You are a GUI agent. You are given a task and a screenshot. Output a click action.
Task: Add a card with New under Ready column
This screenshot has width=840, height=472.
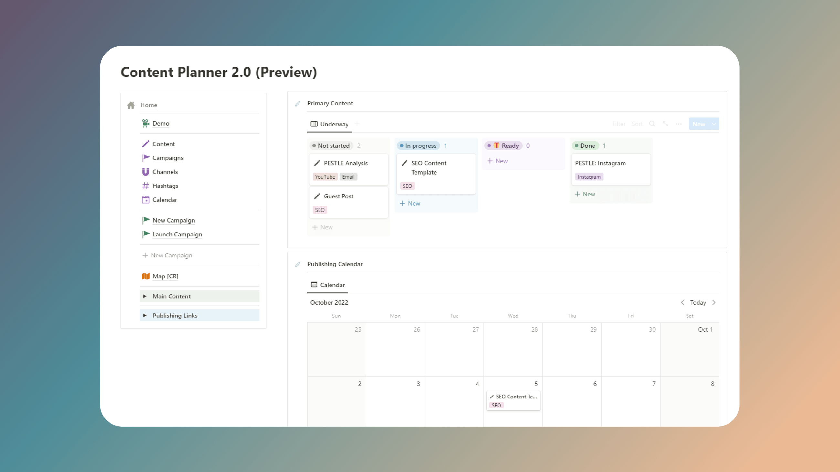497,161
